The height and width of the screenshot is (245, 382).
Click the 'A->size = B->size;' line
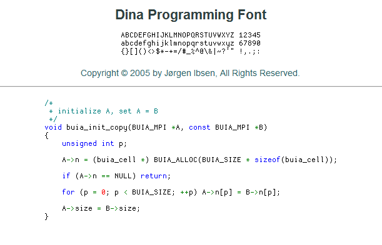point(101,208)
